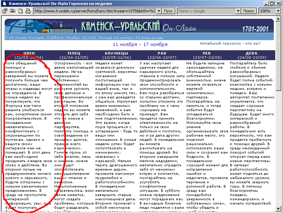
Task: Click the (22/06-22/07) date range under РАК
Action: click(162, 58)
